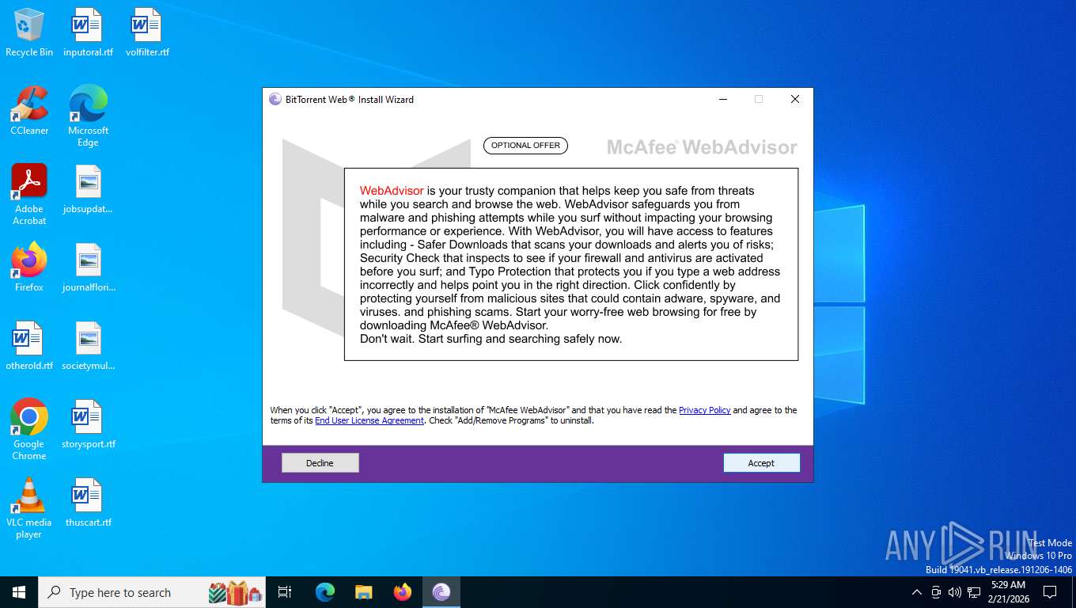Click the taskbar clock showing 5:29 AM

click(x=1009, y=592)
